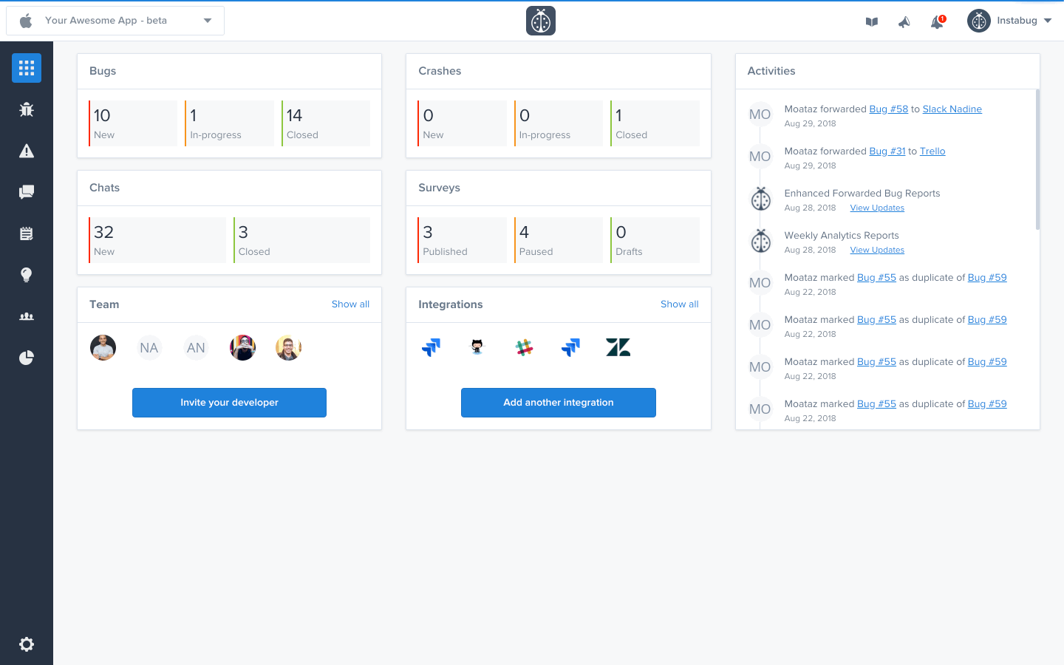Open 32 New chats tile

[x=157, y=240]
